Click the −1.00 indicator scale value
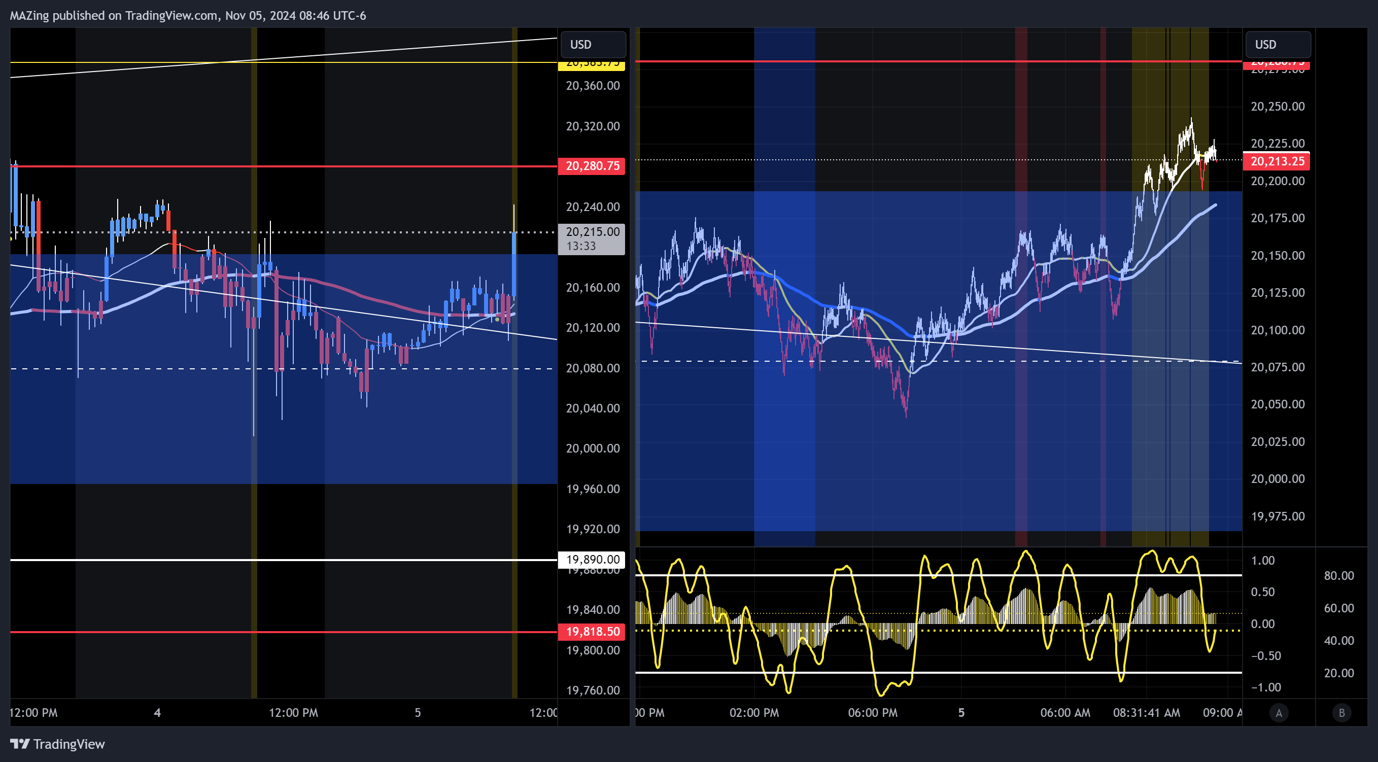This screenshot has width=1378, height=762. click(1266, 687)
